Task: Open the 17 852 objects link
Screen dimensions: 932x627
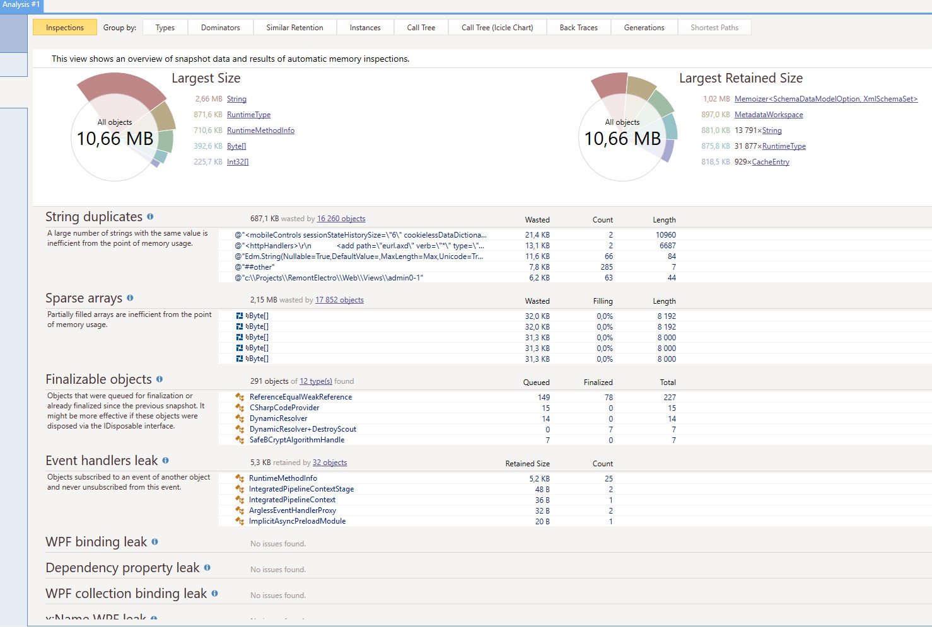Action: (x=339, y=300)
